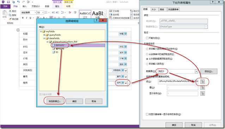225x129 pixels.
Task: Open the File tab
Action: tap(5, 6)
